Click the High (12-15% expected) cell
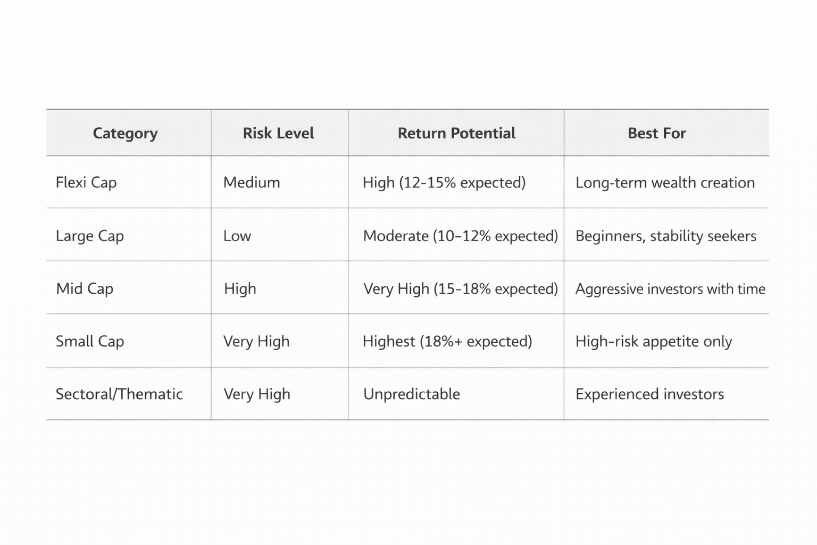The height and width of the screenshot is (545, 817). [444, 183]
